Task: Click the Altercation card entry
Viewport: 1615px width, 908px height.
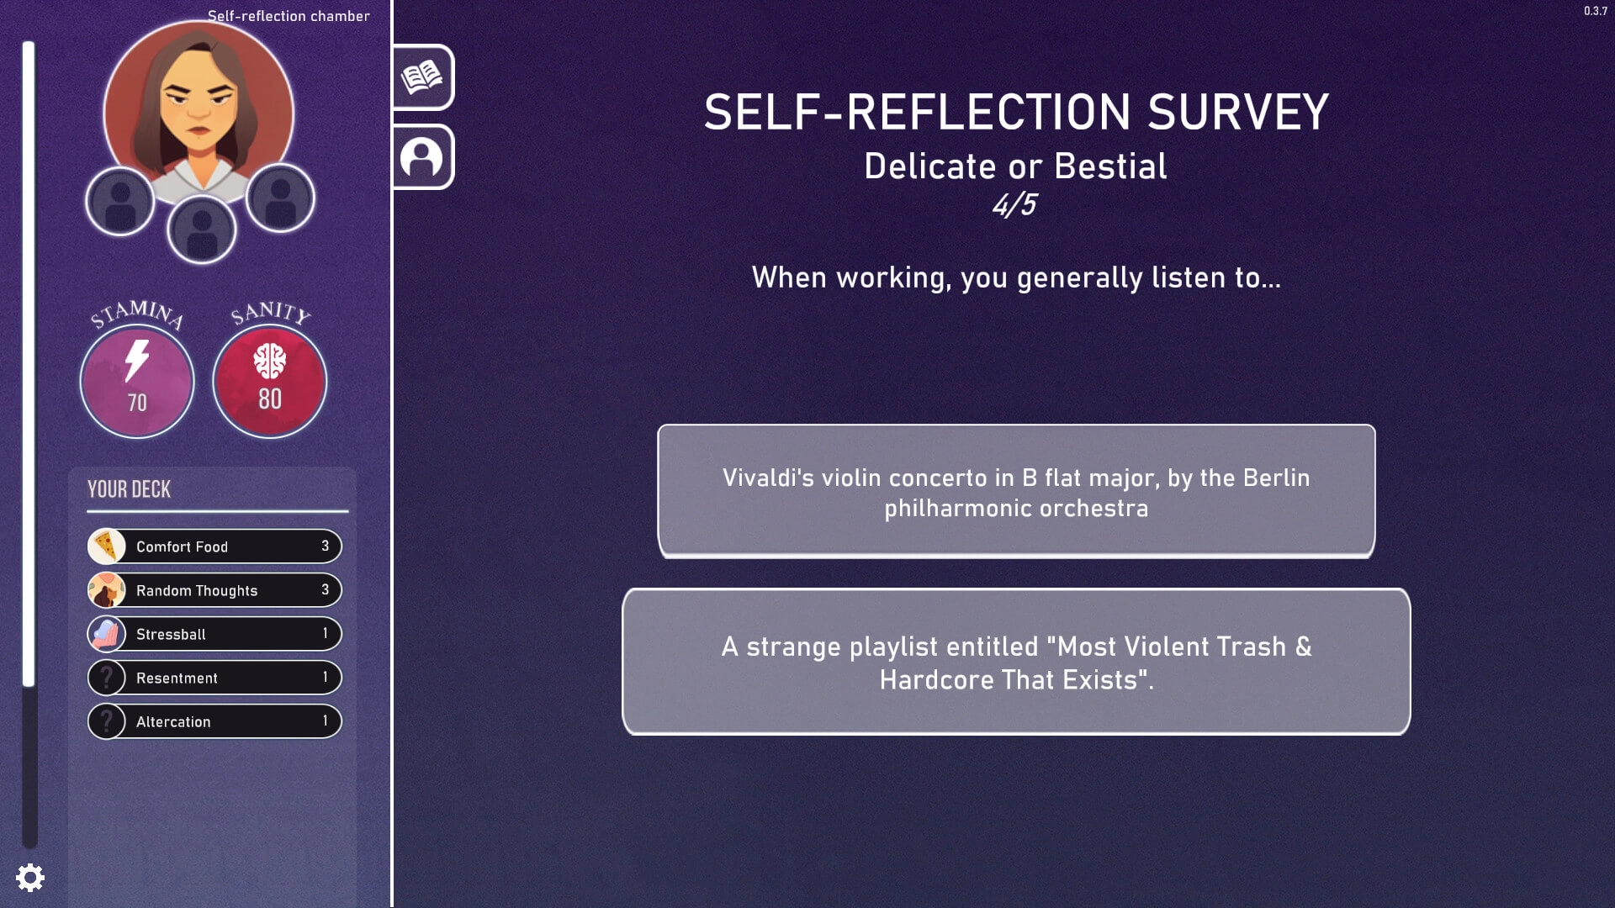Action: point(214,721)
